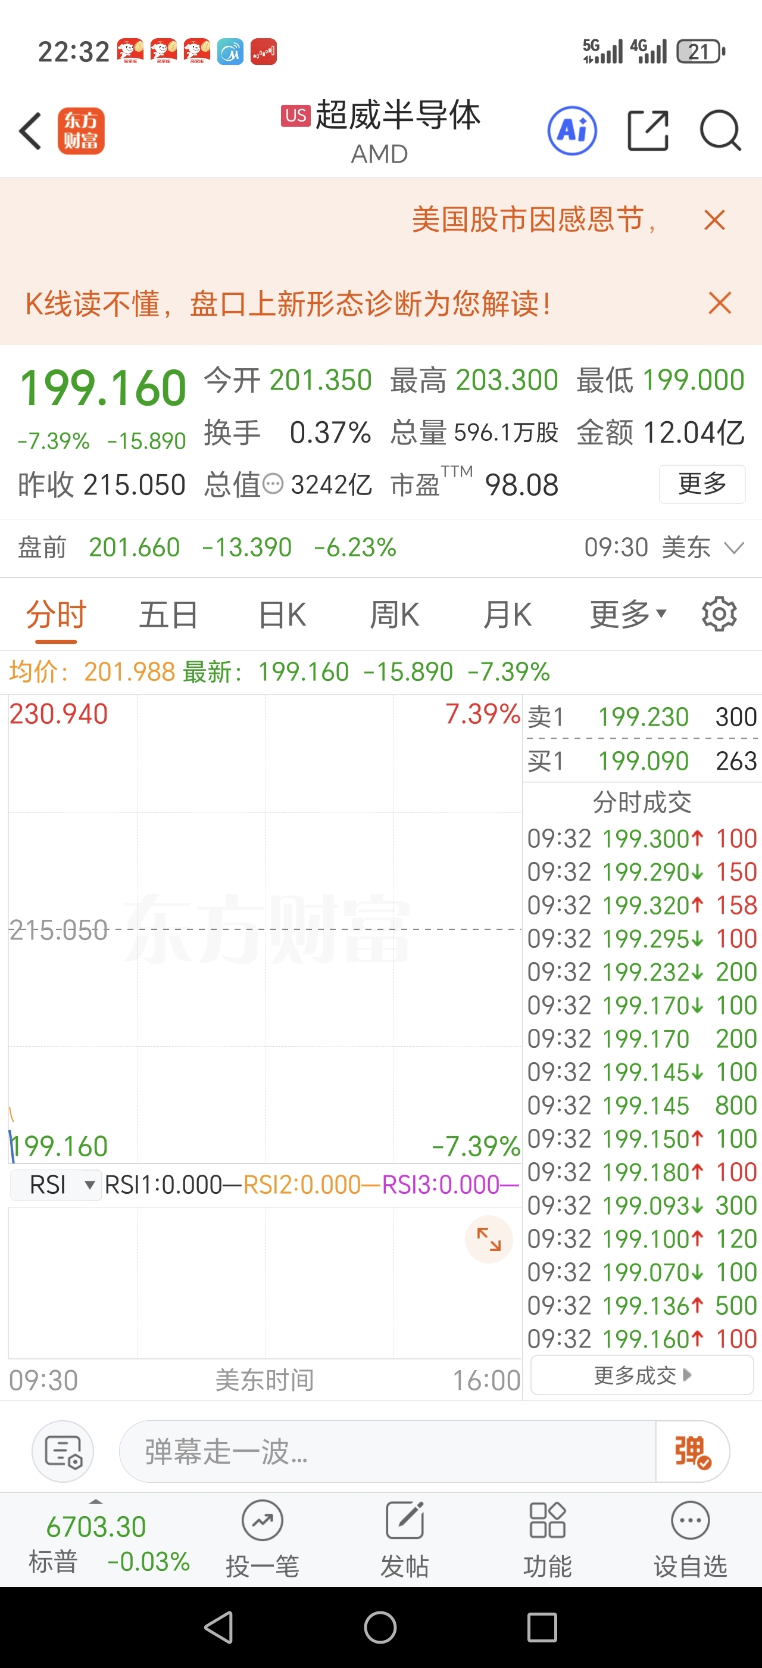This screenshot has width=762, height=1668.
Task: Switch to the 周K tab
Action: pyautogui.click(x=395, y=615)
